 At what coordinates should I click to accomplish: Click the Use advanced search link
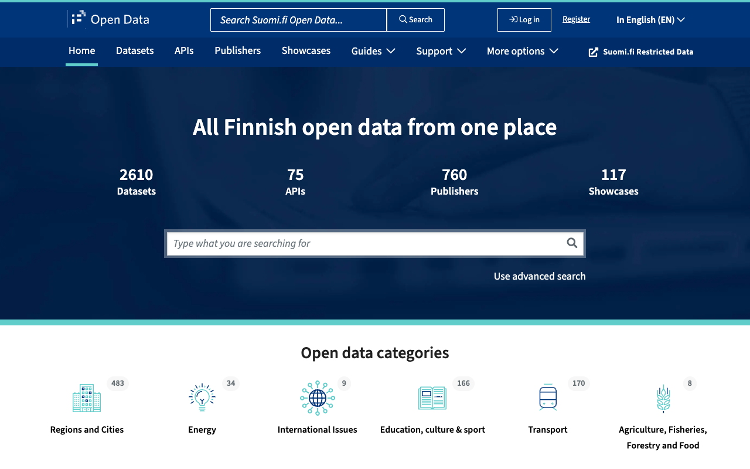pos(540,276)
